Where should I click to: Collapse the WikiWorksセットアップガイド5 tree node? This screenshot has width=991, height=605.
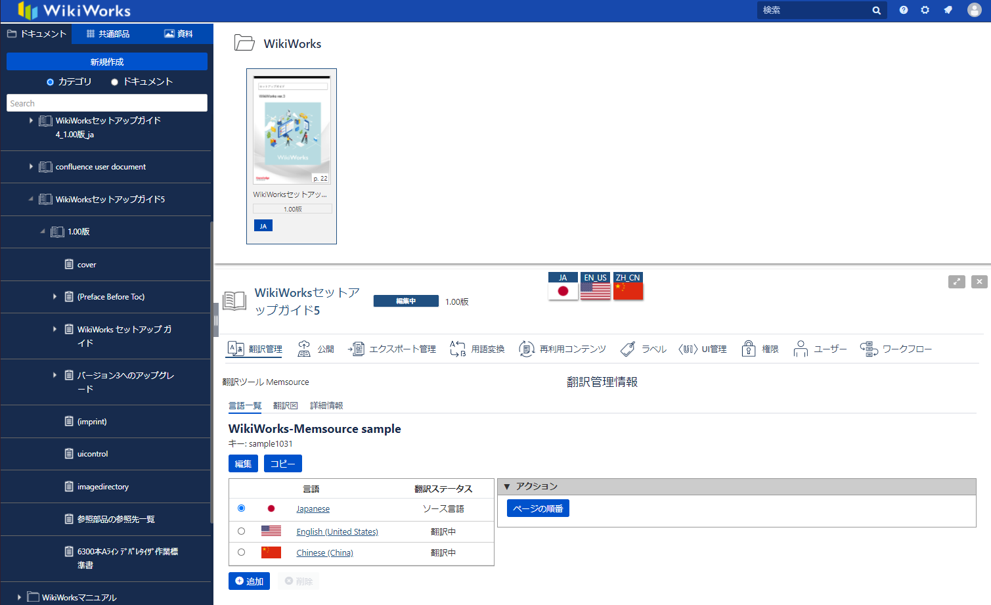point(31,199)
